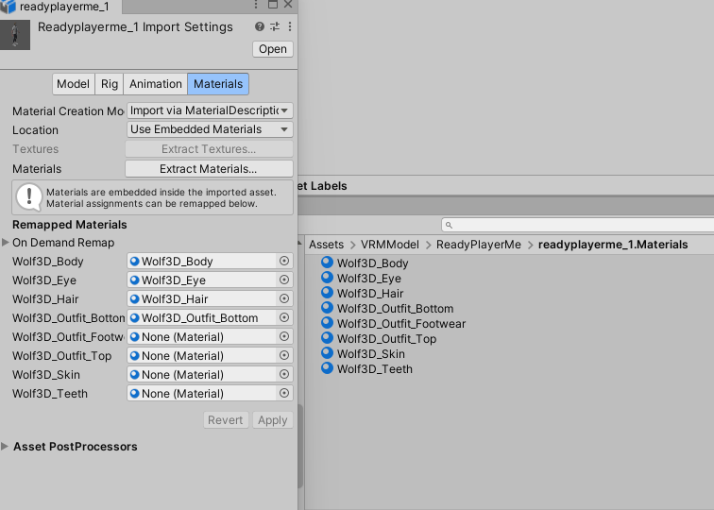Click Extract Textures... button
Screen dimensions: 714x510
[209, 149]
